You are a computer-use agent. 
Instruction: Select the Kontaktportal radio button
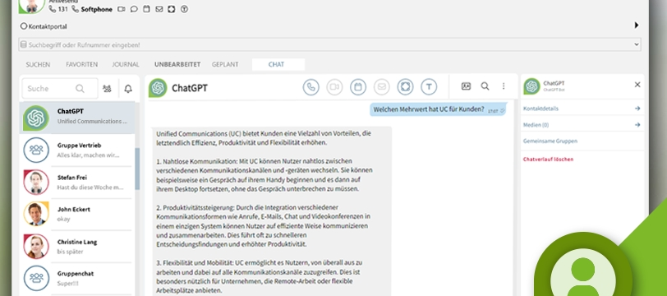pos(24,26)
